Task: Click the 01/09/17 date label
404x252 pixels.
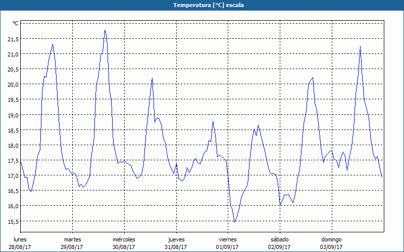Action: pyautogui.click(x=227, y=247)
